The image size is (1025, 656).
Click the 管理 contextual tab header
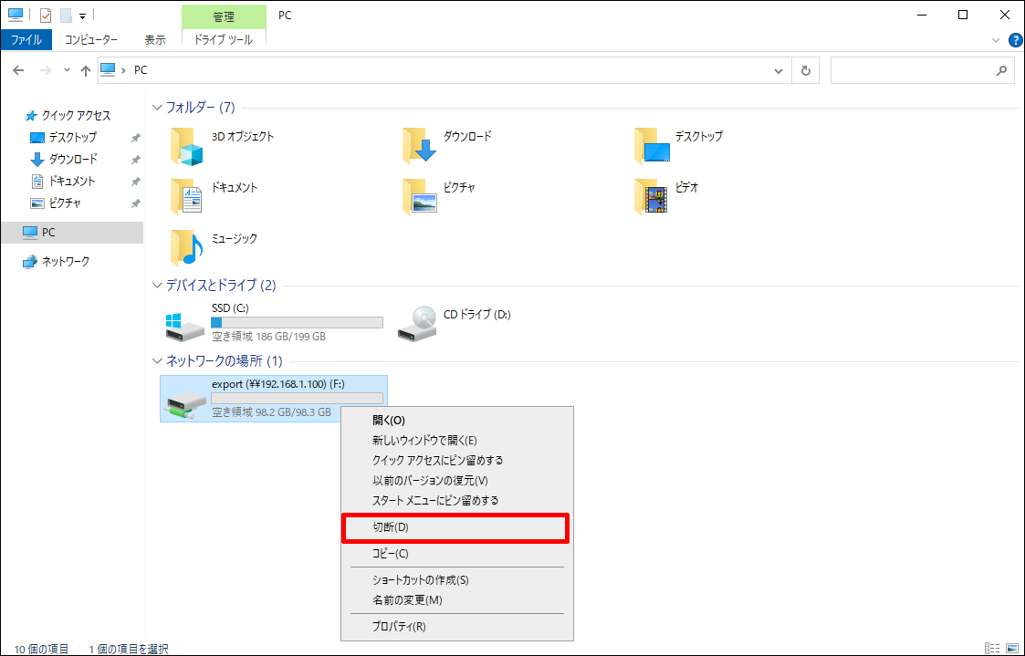(x=224, y=16)
